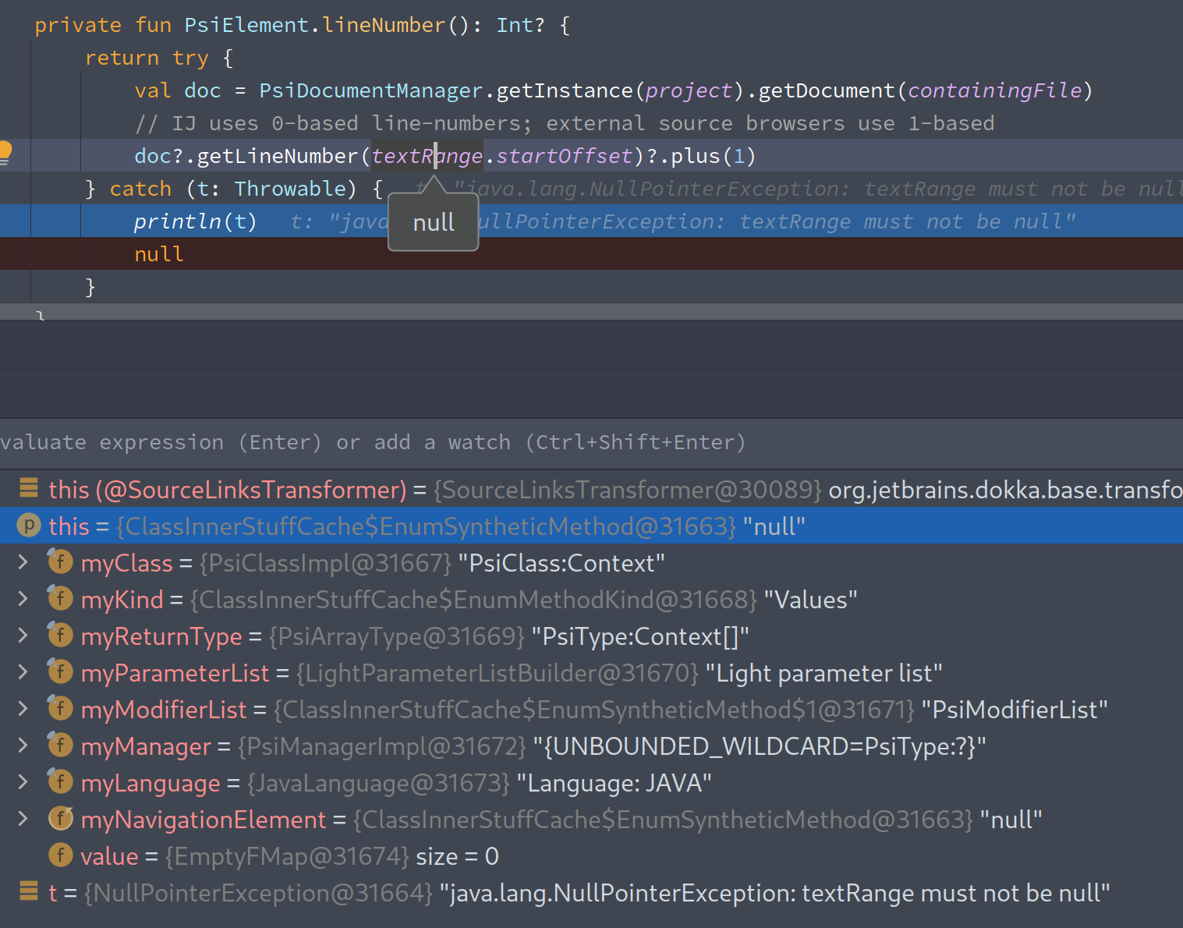This screenshot has height=928, width=1183.
Task: Click the field icon beside myKind
Action: tap(60, 598)
